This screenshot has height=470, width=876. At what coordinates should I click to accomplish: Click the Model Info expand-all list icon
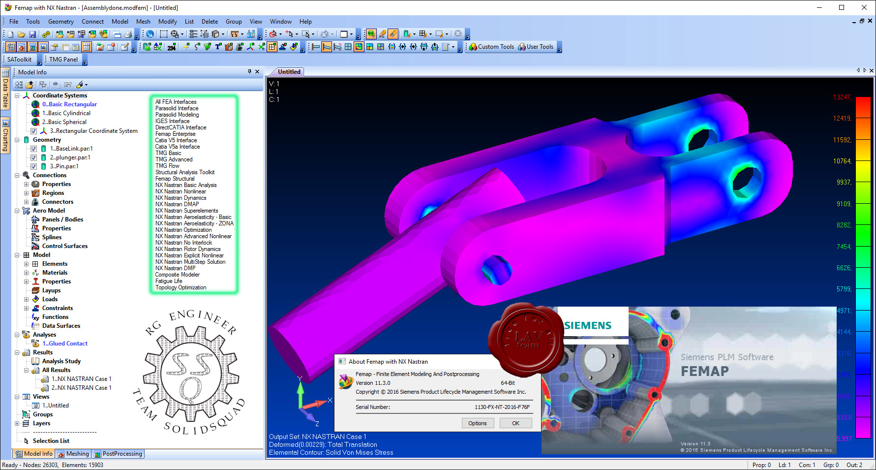pos(19,85)
